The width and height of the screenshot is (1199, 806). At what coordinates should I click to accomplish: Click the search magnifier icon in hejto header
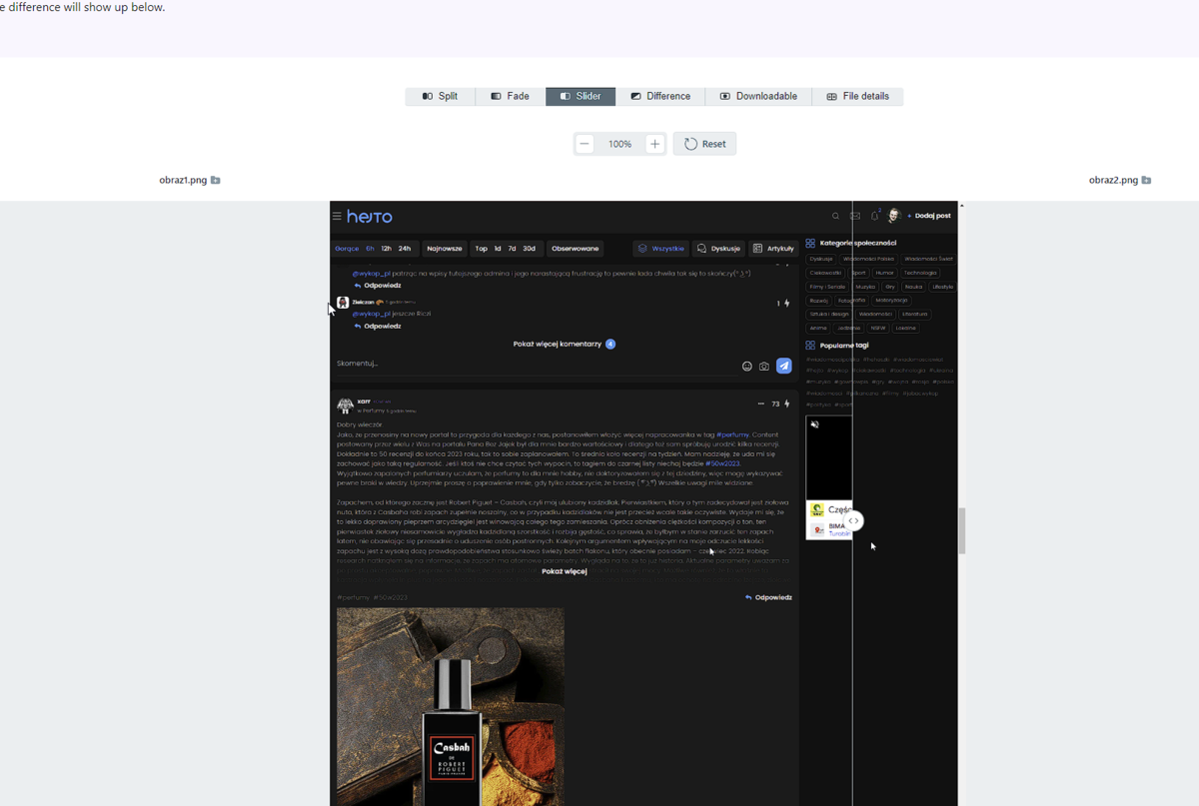pyautogui.click(x=836, y=216)
